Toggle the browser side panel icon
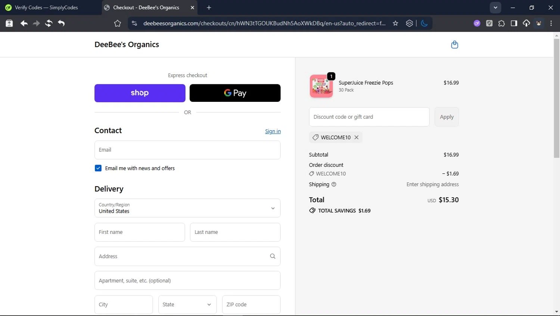 [514, 24]
